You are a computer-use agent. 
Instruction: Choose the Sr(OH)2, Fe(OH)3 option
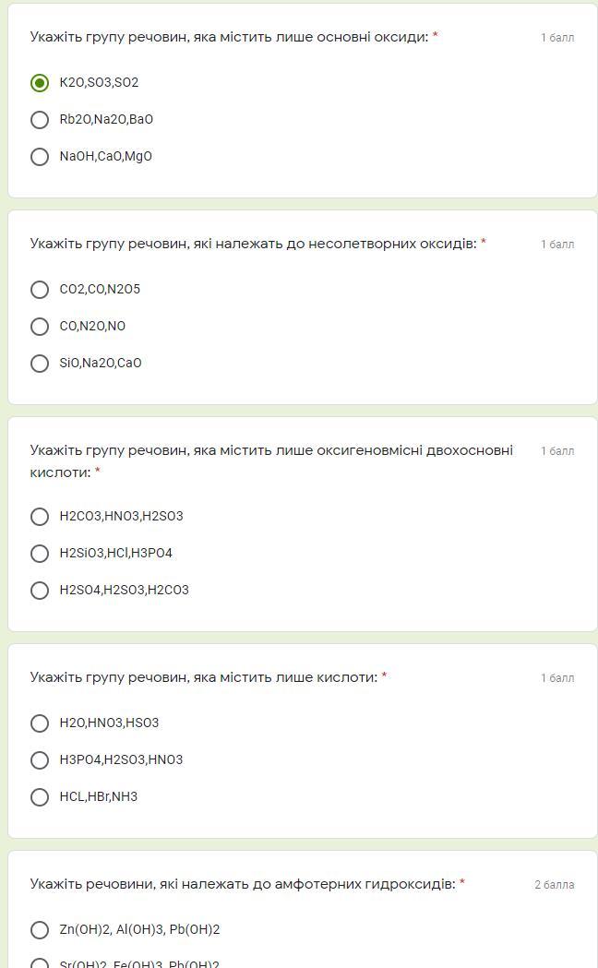tap(40, 963)
